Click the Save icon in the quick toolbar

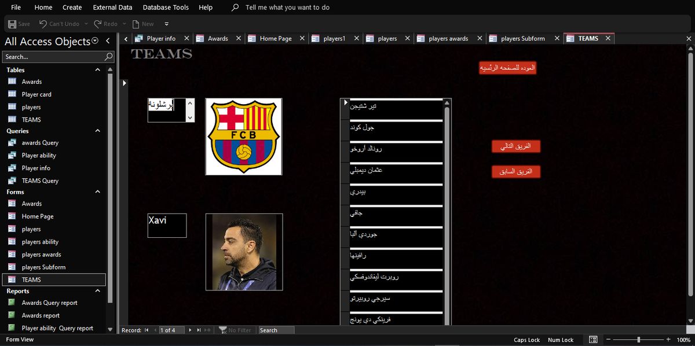point(12,24)
